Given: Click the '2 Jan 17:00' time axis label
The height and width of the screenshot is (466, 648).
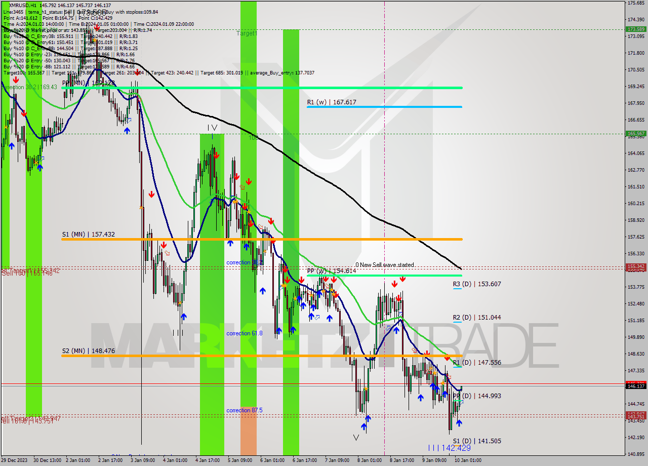Looking at the screenshot, I should point(111,460).
